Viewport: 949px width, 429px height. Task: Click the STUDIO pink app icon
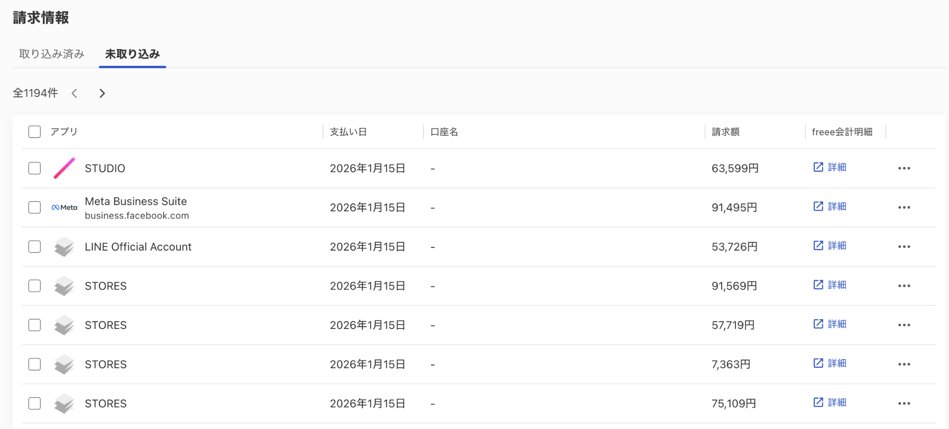[x=64, y=168]
